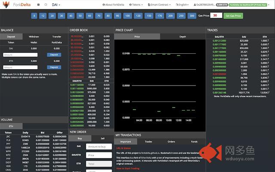Click the DAI deposit Amount field
The height and width of the screenshot is (172, 275).
(20, 55)
